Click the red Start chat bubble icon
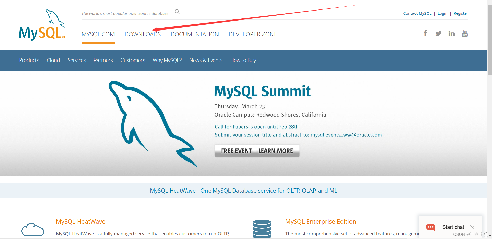The height and width of the screenshot is (239, 492). [x=431, y=227]
